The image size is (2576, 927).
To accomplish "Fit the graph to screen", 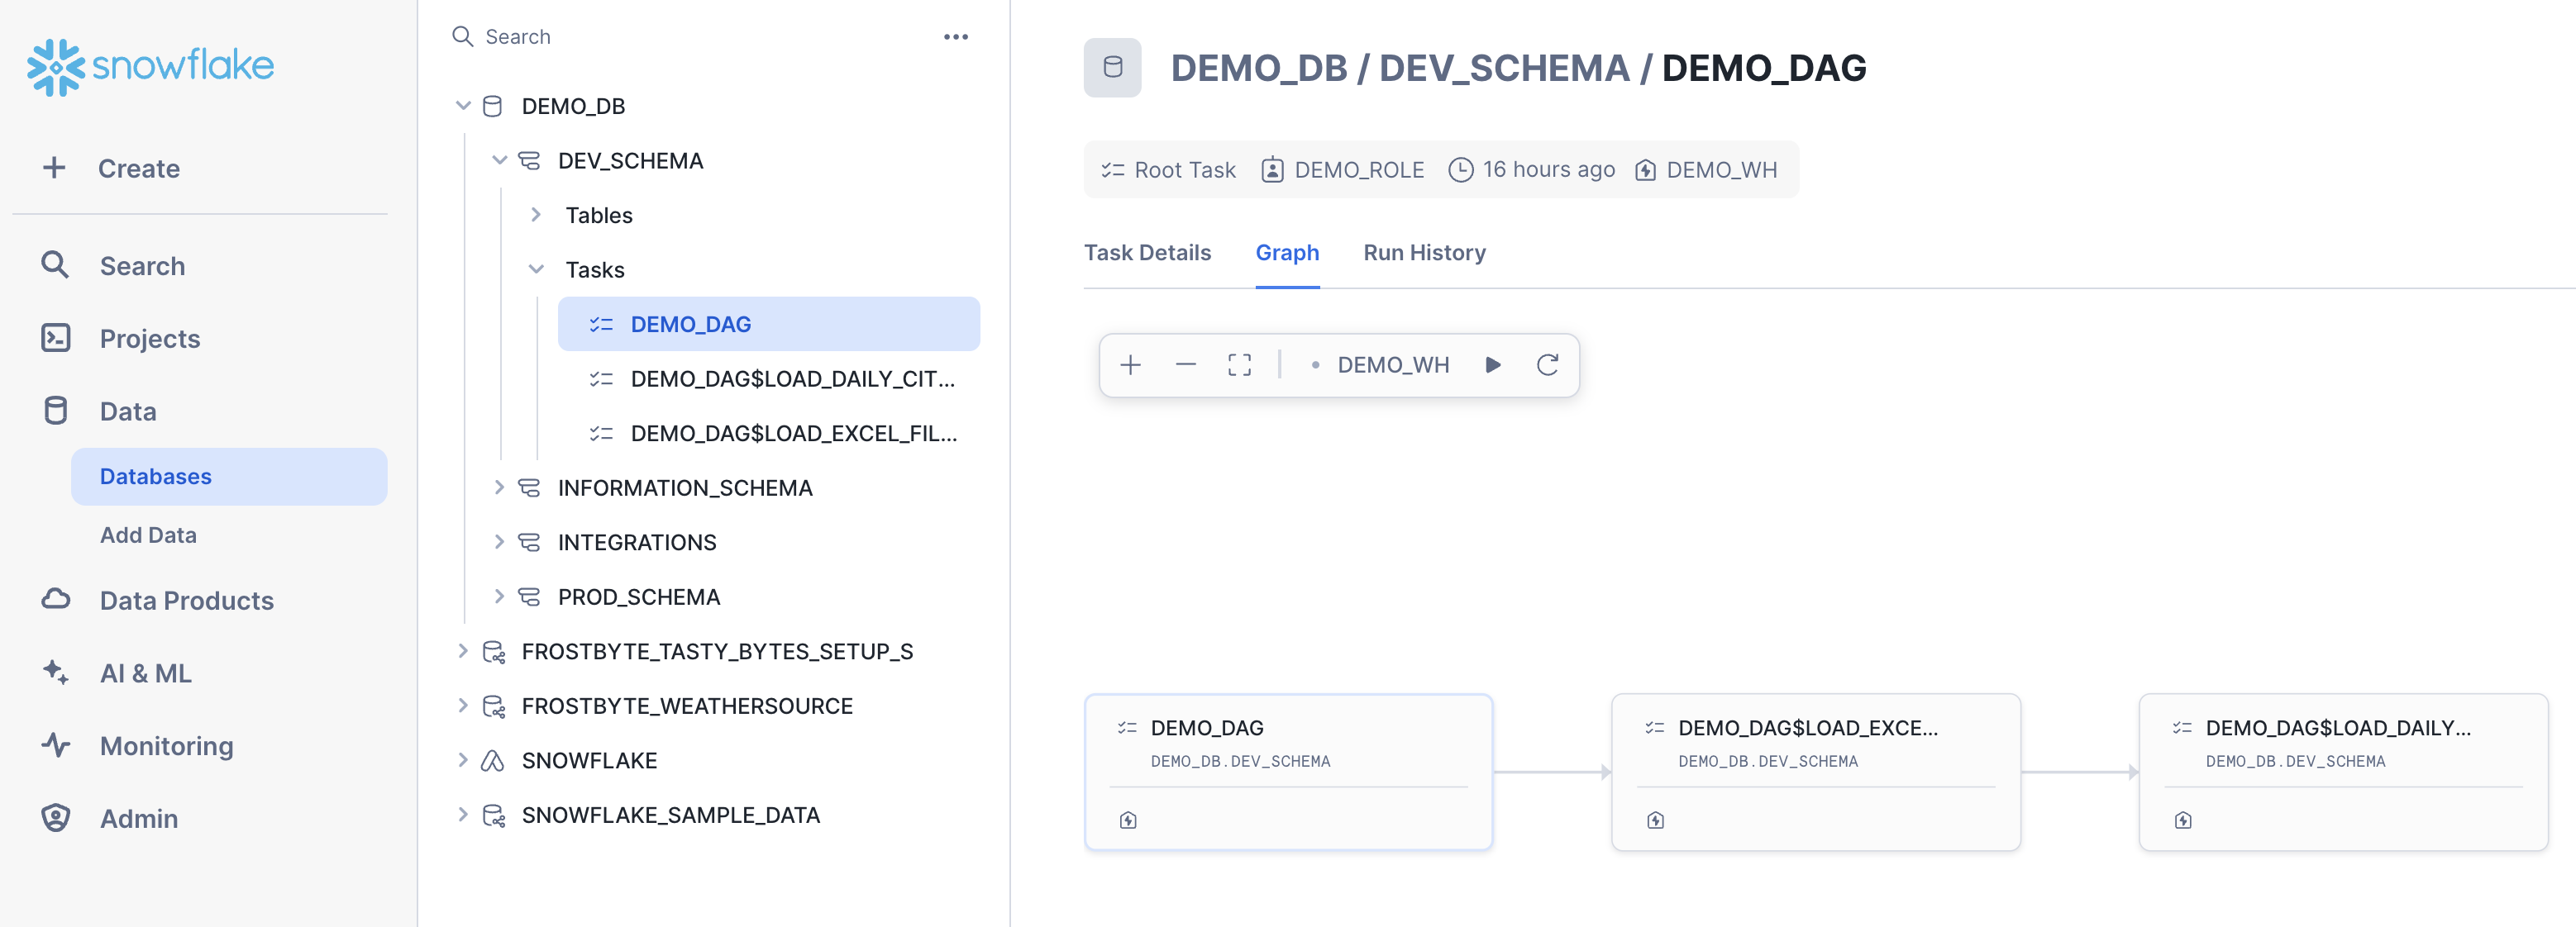I will [1239, 364].
